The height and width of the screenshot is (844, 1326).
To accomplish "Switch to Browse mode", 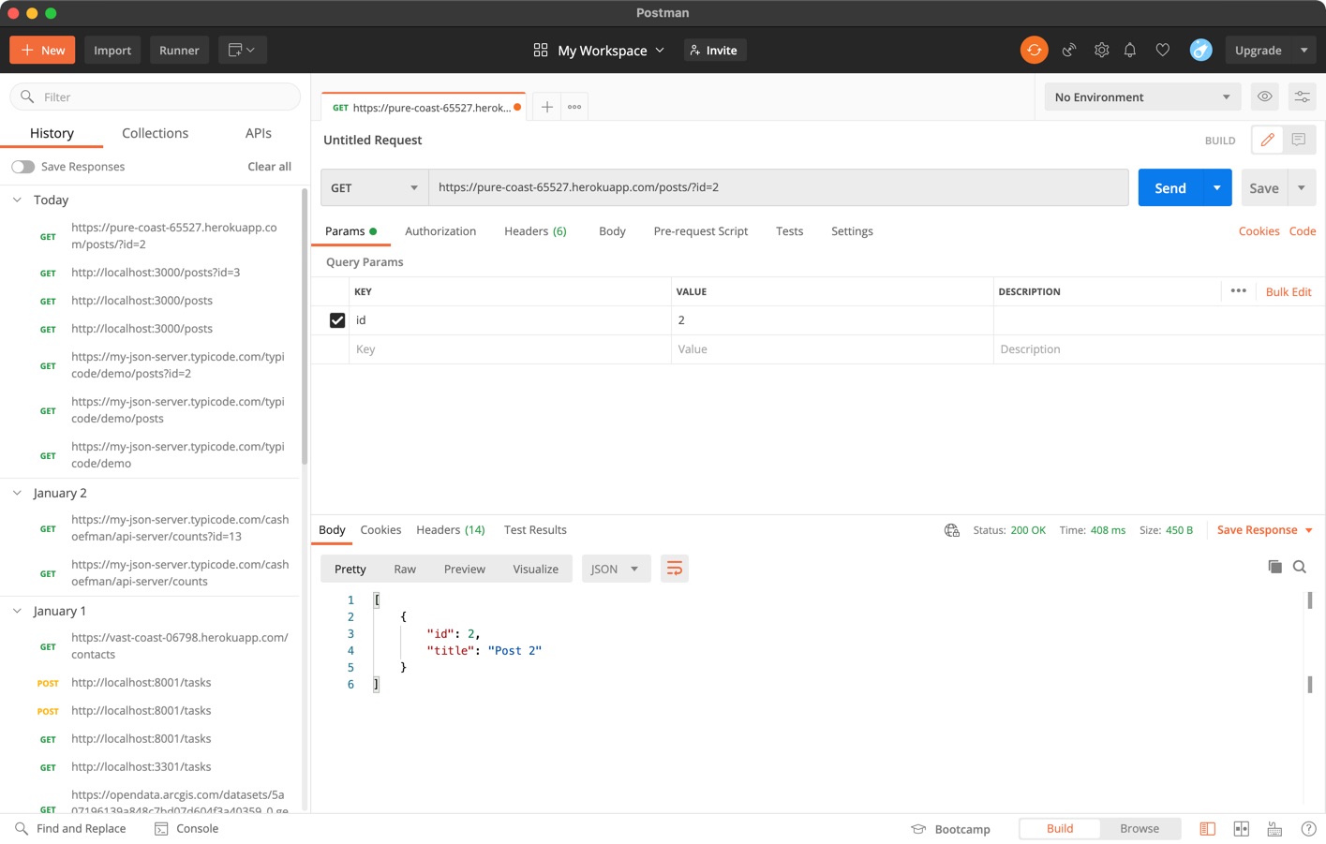I will (1140, 829).
